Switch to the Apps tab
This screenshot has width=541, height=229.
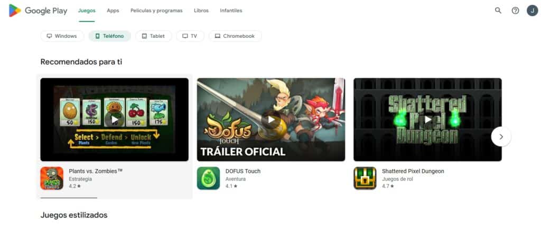(113, 11)
